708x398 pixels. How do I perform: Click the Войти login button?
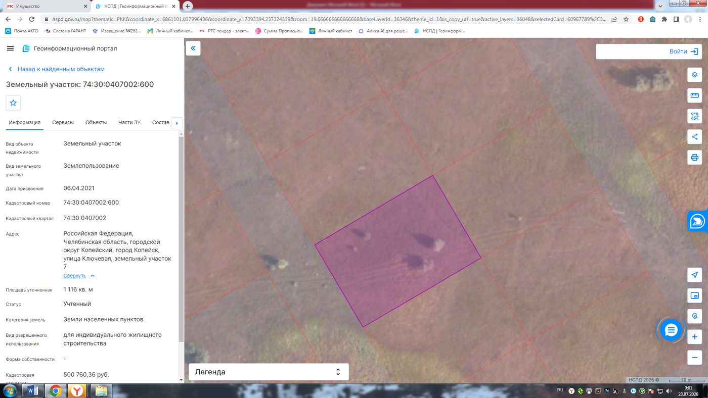click(648, 52)
